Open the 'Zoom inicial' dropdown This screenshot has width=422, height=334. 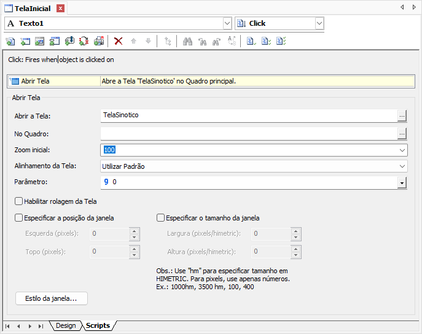(402, 150)
